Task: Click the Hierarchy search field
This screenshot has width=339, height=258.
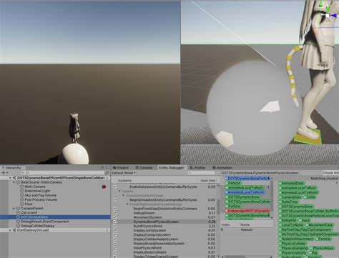Action: [63, 172]
